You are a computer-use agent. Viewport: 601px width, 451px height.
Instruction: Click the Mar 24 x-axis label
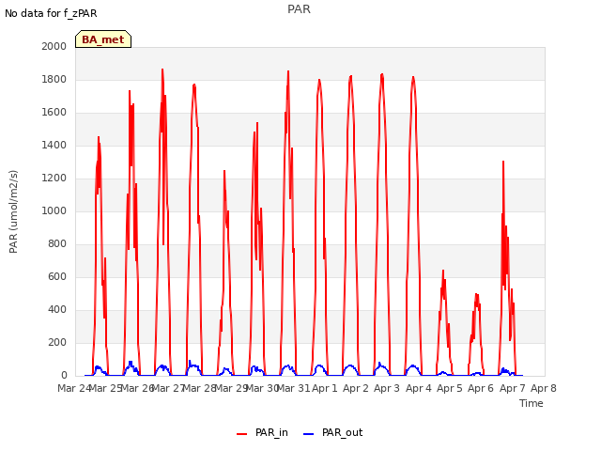(x=74, y=388)
